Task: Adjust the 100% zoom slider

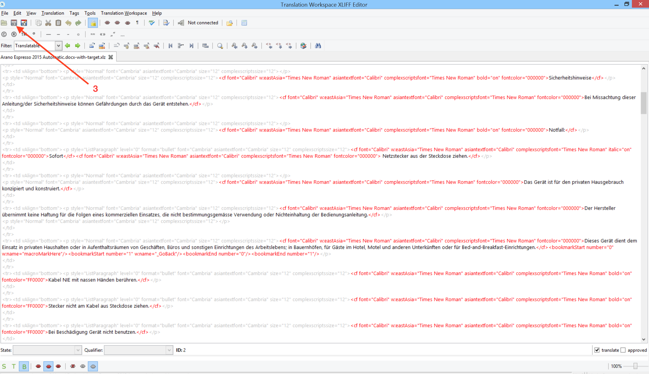Action: tap(635, 366)
